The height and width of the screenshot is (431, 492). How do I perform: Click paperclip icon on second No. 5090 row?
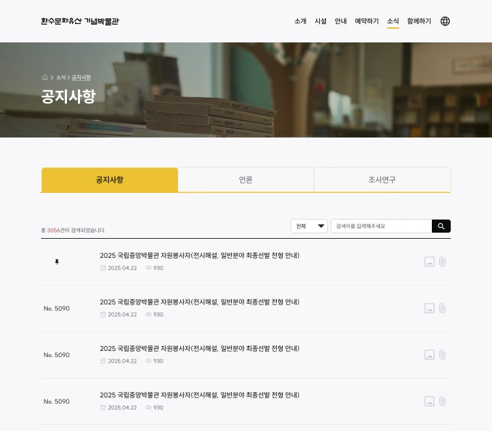(442, 354)
